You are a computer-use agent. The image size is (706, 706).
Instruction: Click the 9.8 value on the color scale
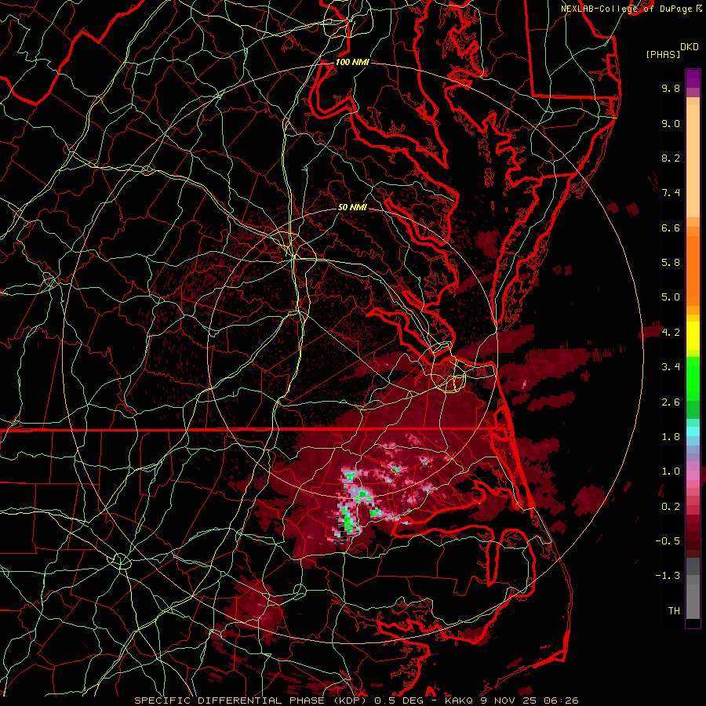671,88
